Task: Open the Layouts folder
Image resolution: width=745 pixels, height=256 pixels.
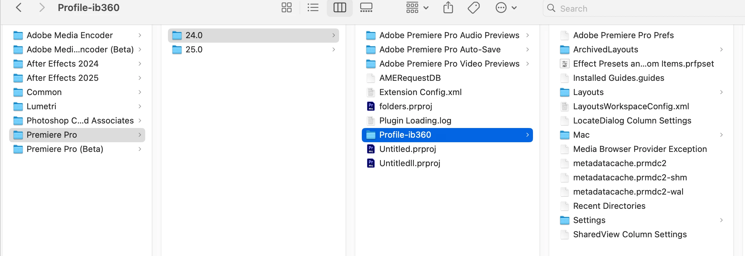Action: pyautogui.click(x=641, y=92)
